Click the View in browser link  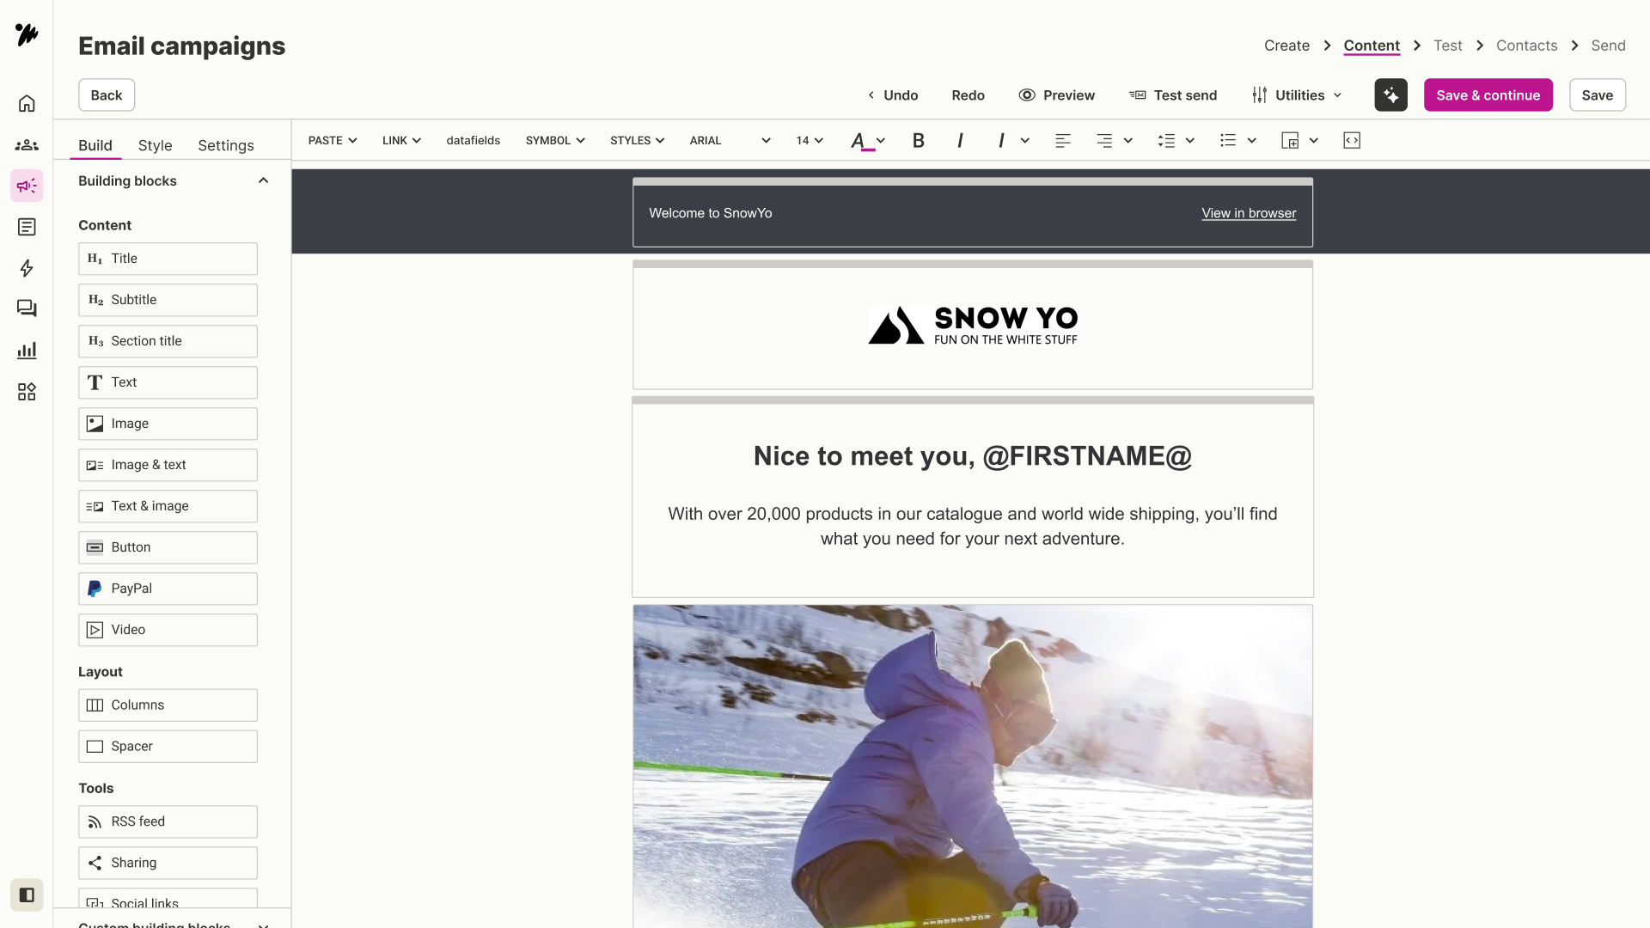[1249, 213]
